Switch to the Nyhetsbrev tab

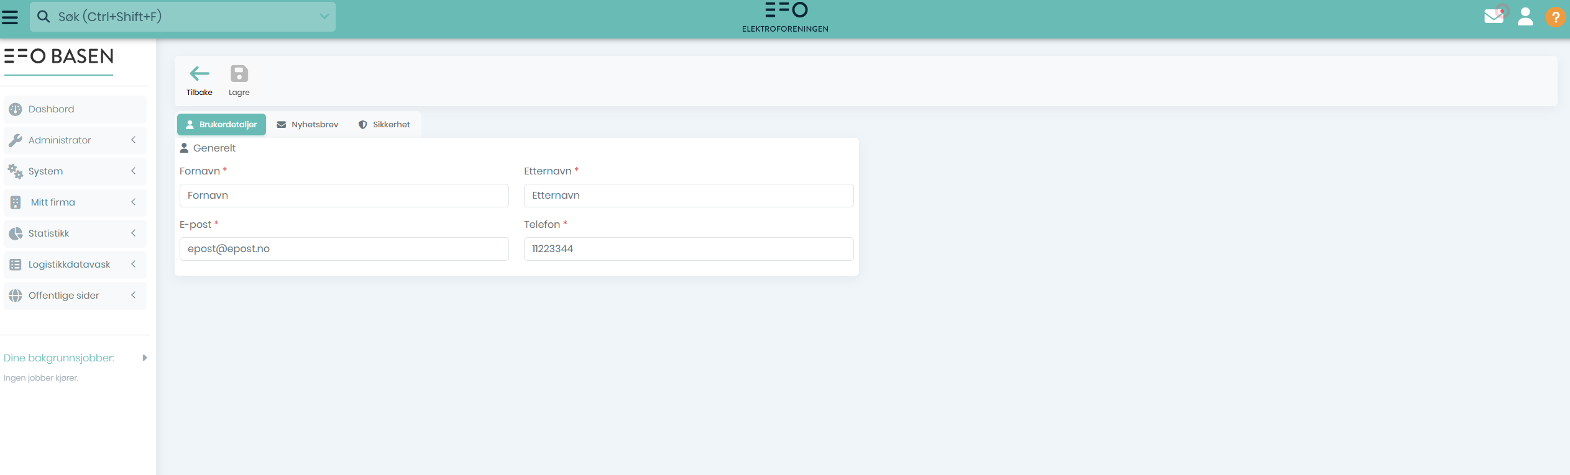pyautogui.click(x=308, y=125)
